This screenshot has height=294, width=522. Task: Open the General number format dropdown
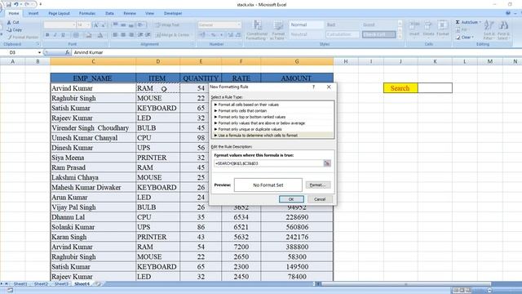[x=239, y=25]
